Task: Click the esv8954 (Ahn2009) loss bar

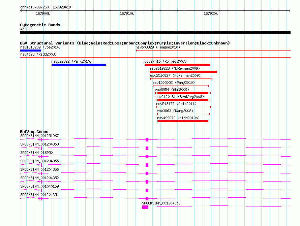Action: 183,93
